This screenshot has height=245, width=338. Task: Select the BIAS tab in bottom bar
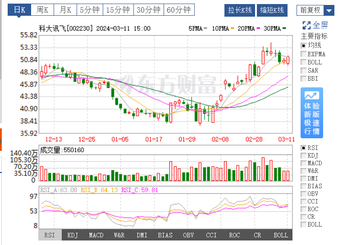click(x=165, y=235)
